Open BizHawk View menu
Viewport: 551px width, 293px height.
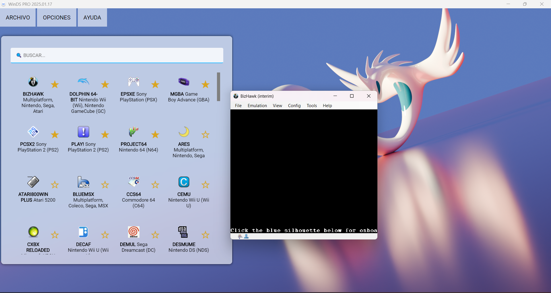click(x=277, y=106)
